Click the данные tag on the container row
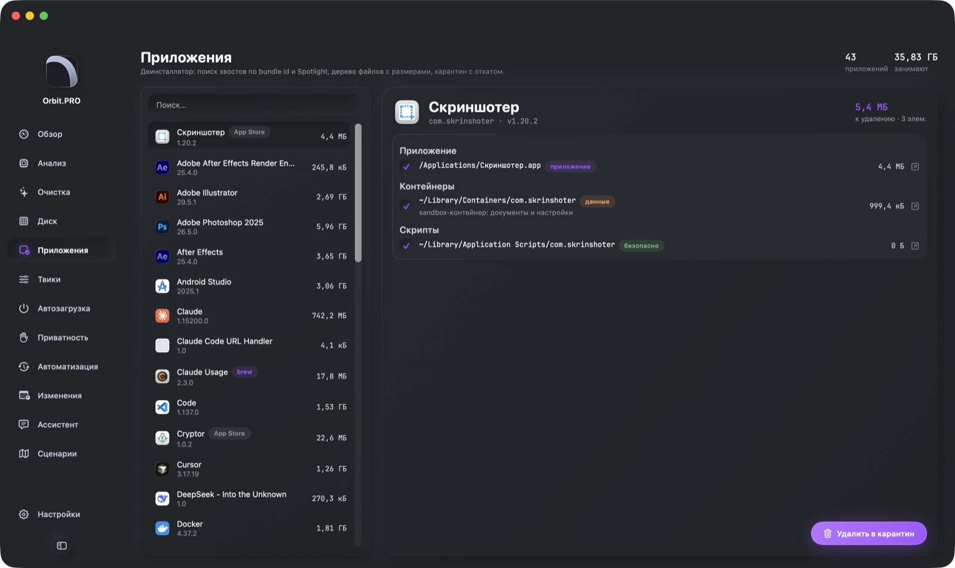955x568 pixels. click(x=597, y=201)
